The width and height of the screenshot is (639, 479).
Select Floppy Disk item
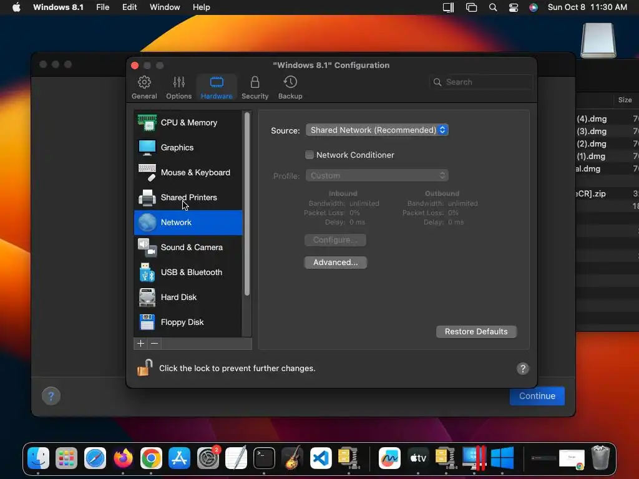tap(188, 322)
